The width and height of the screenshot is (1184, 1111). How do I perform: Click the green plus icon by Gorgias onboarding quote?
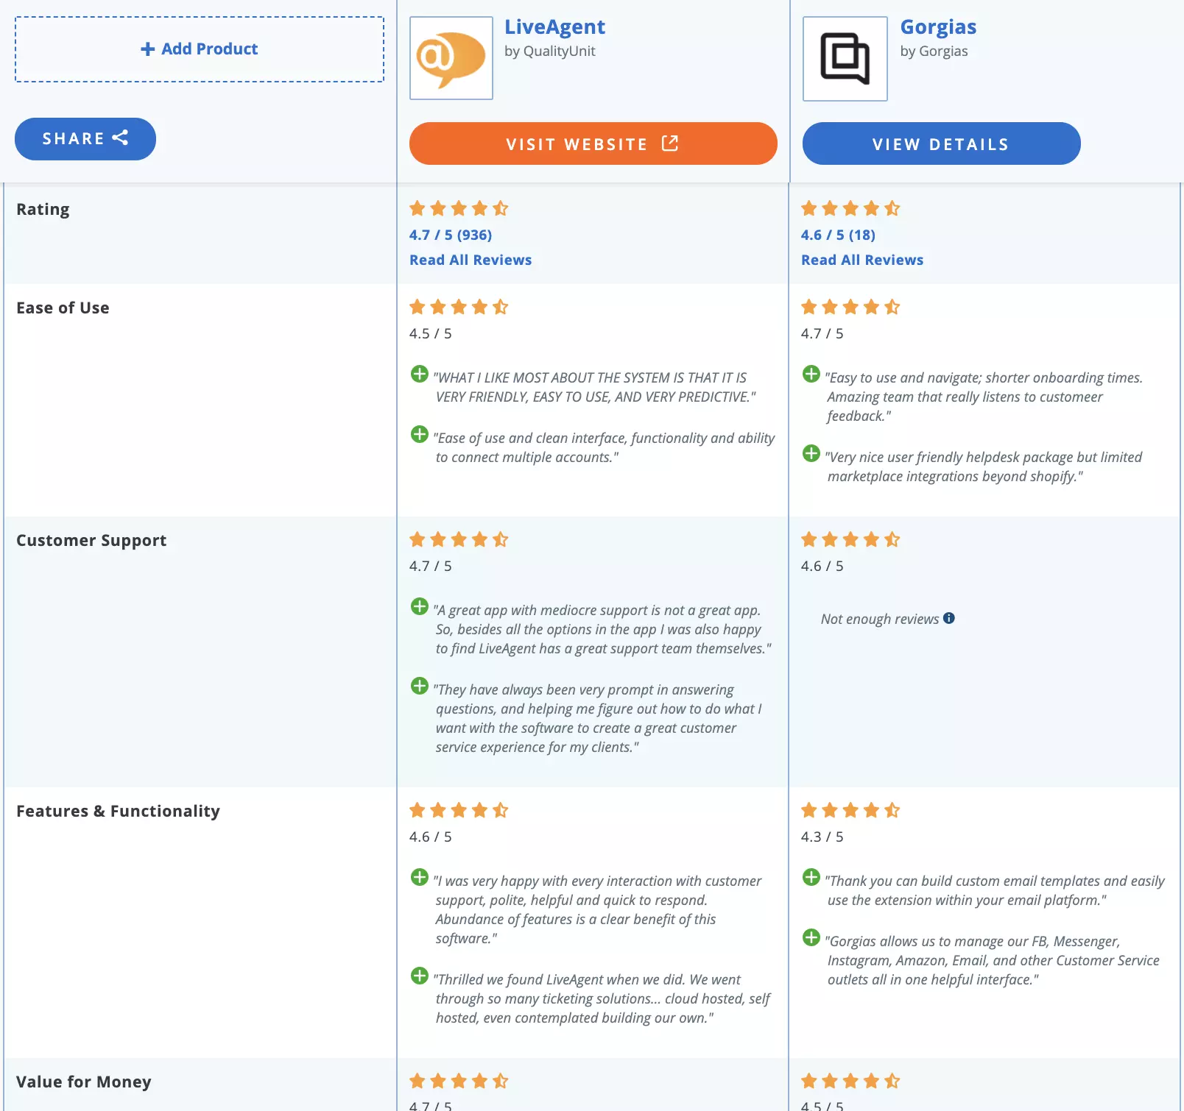pos(811,374)
